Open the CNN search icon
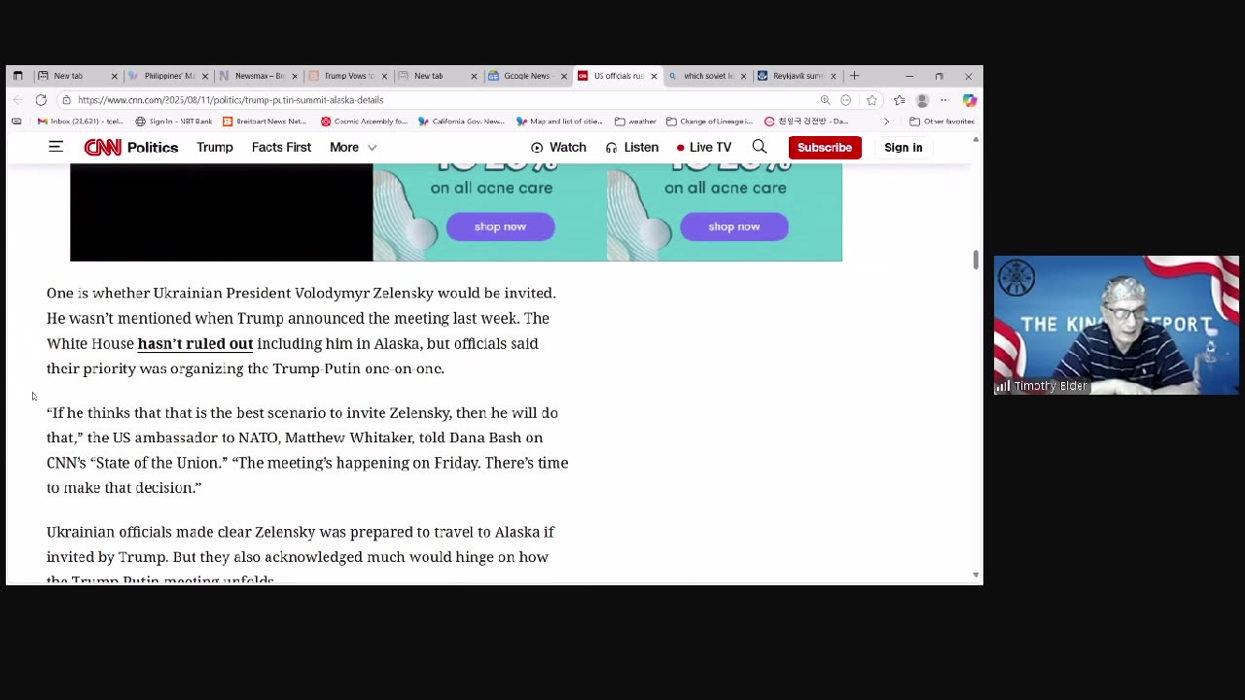 click(x=760, y=147)
